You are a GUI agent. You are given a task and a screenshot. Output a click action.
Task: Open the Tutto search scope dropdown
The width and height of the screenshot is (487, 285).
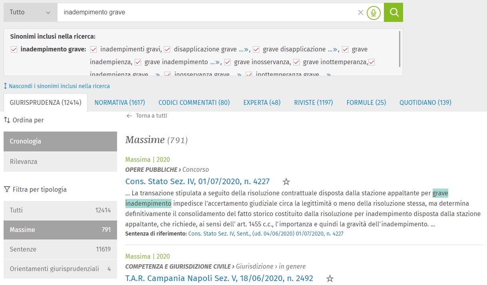(30, 12)
